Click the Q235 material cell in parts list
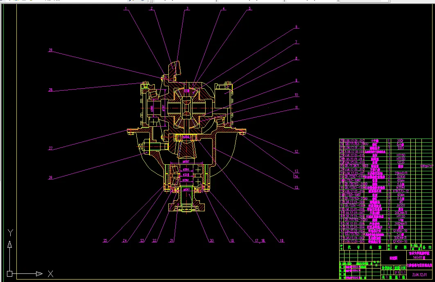This screenshot has height=282, width=435. point(401,162)
